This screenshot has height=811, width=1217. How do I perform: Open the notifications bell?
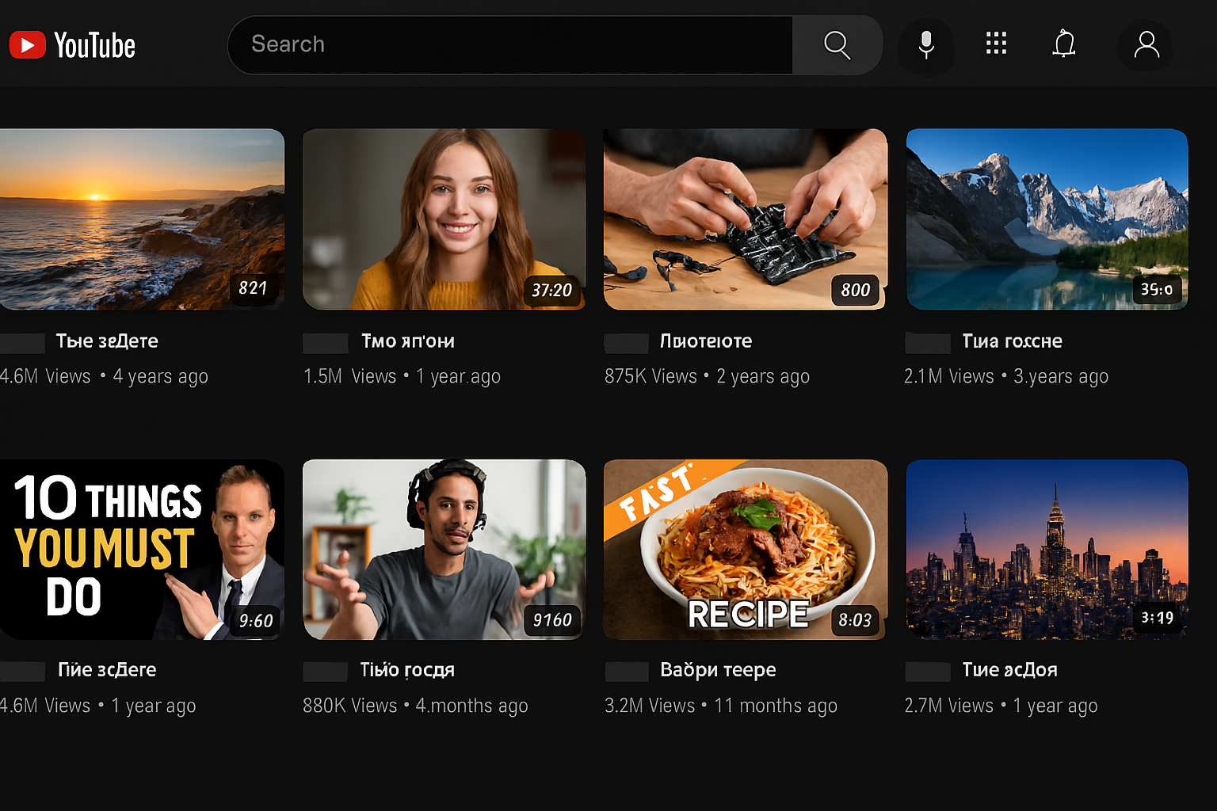click(1064, 44)
